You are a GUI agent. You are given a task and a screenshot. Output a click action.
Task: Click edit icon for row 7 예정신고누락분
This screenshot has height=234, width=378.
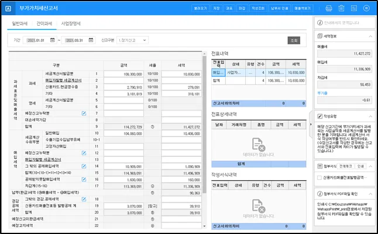pos(84,113)
